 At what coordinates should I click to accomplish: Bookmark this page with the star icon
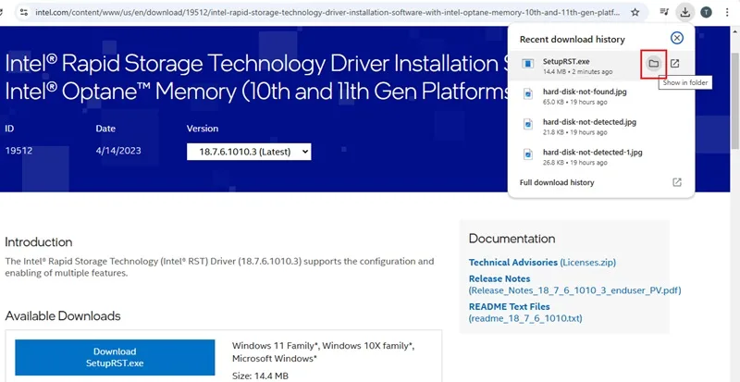(635, 12)
